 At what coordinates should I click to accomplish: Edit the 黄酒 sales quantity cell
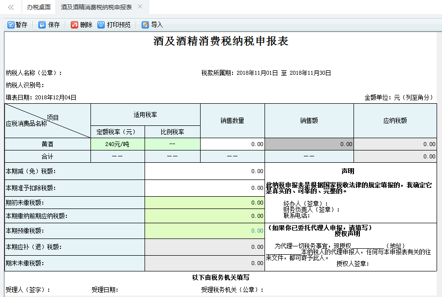(x=231, y=144)
